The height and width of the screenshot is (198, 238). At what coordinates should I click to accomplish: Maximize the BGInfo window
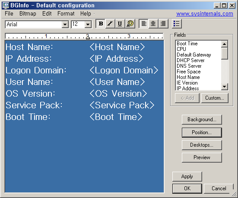(x=224, y=6)
